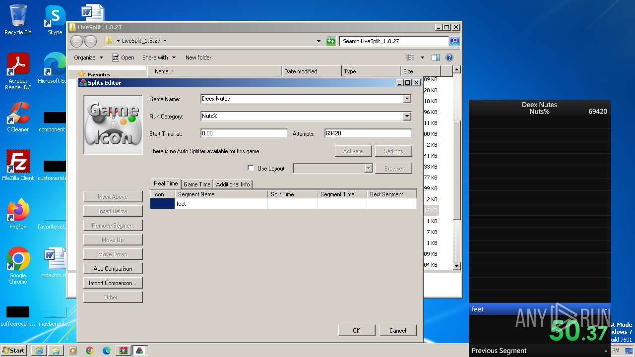Click Import Comparison button
Image resolution: width=635 pixels, height=357 pixels.
pos(113,283)
